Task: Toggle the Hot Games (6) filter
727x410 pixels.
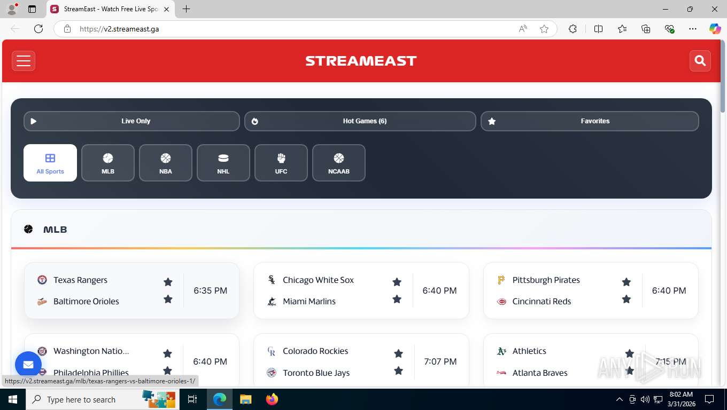Action: point(360,121)
